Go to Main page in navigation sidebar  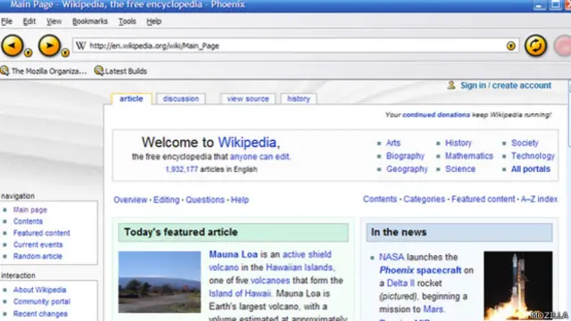point(30,210)
